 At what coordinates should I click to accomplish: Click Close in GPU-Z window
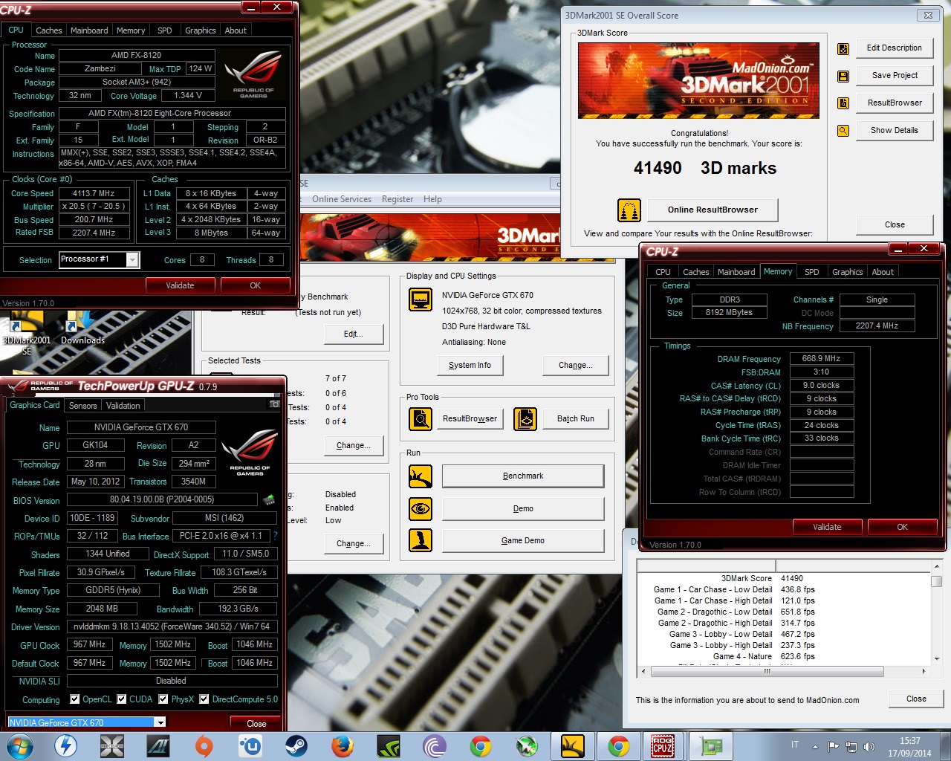[256, 723]
